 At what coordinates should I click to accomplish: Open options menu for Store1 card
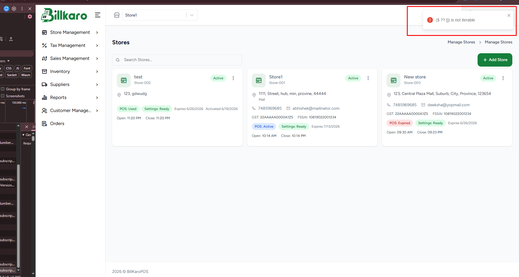click(368, 78)
